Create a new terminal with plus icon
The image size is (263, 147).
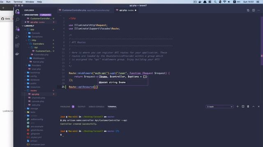238,107
